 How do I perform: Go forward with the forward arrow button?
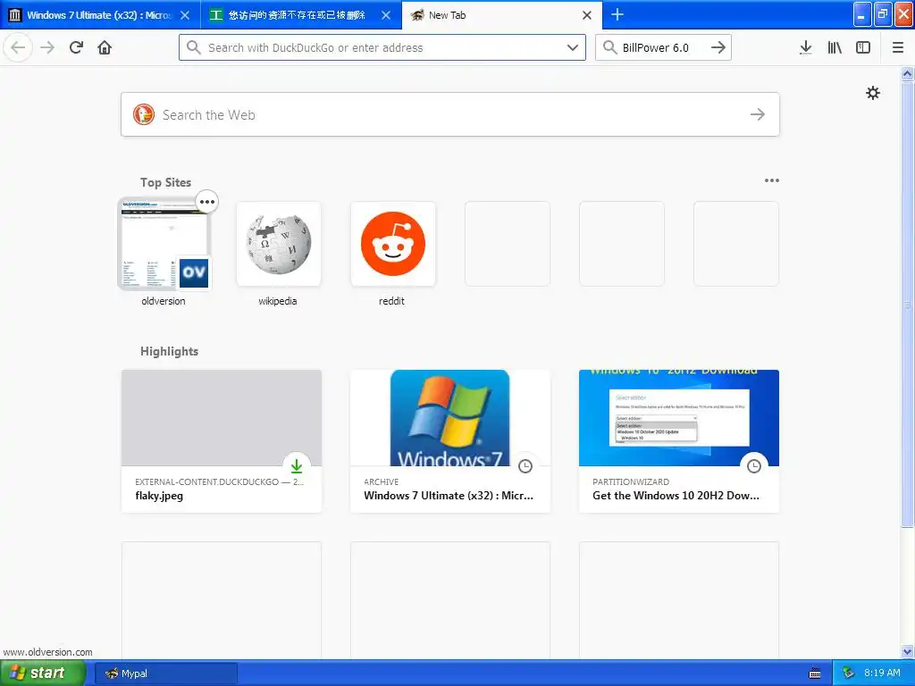tap(47, 47)
